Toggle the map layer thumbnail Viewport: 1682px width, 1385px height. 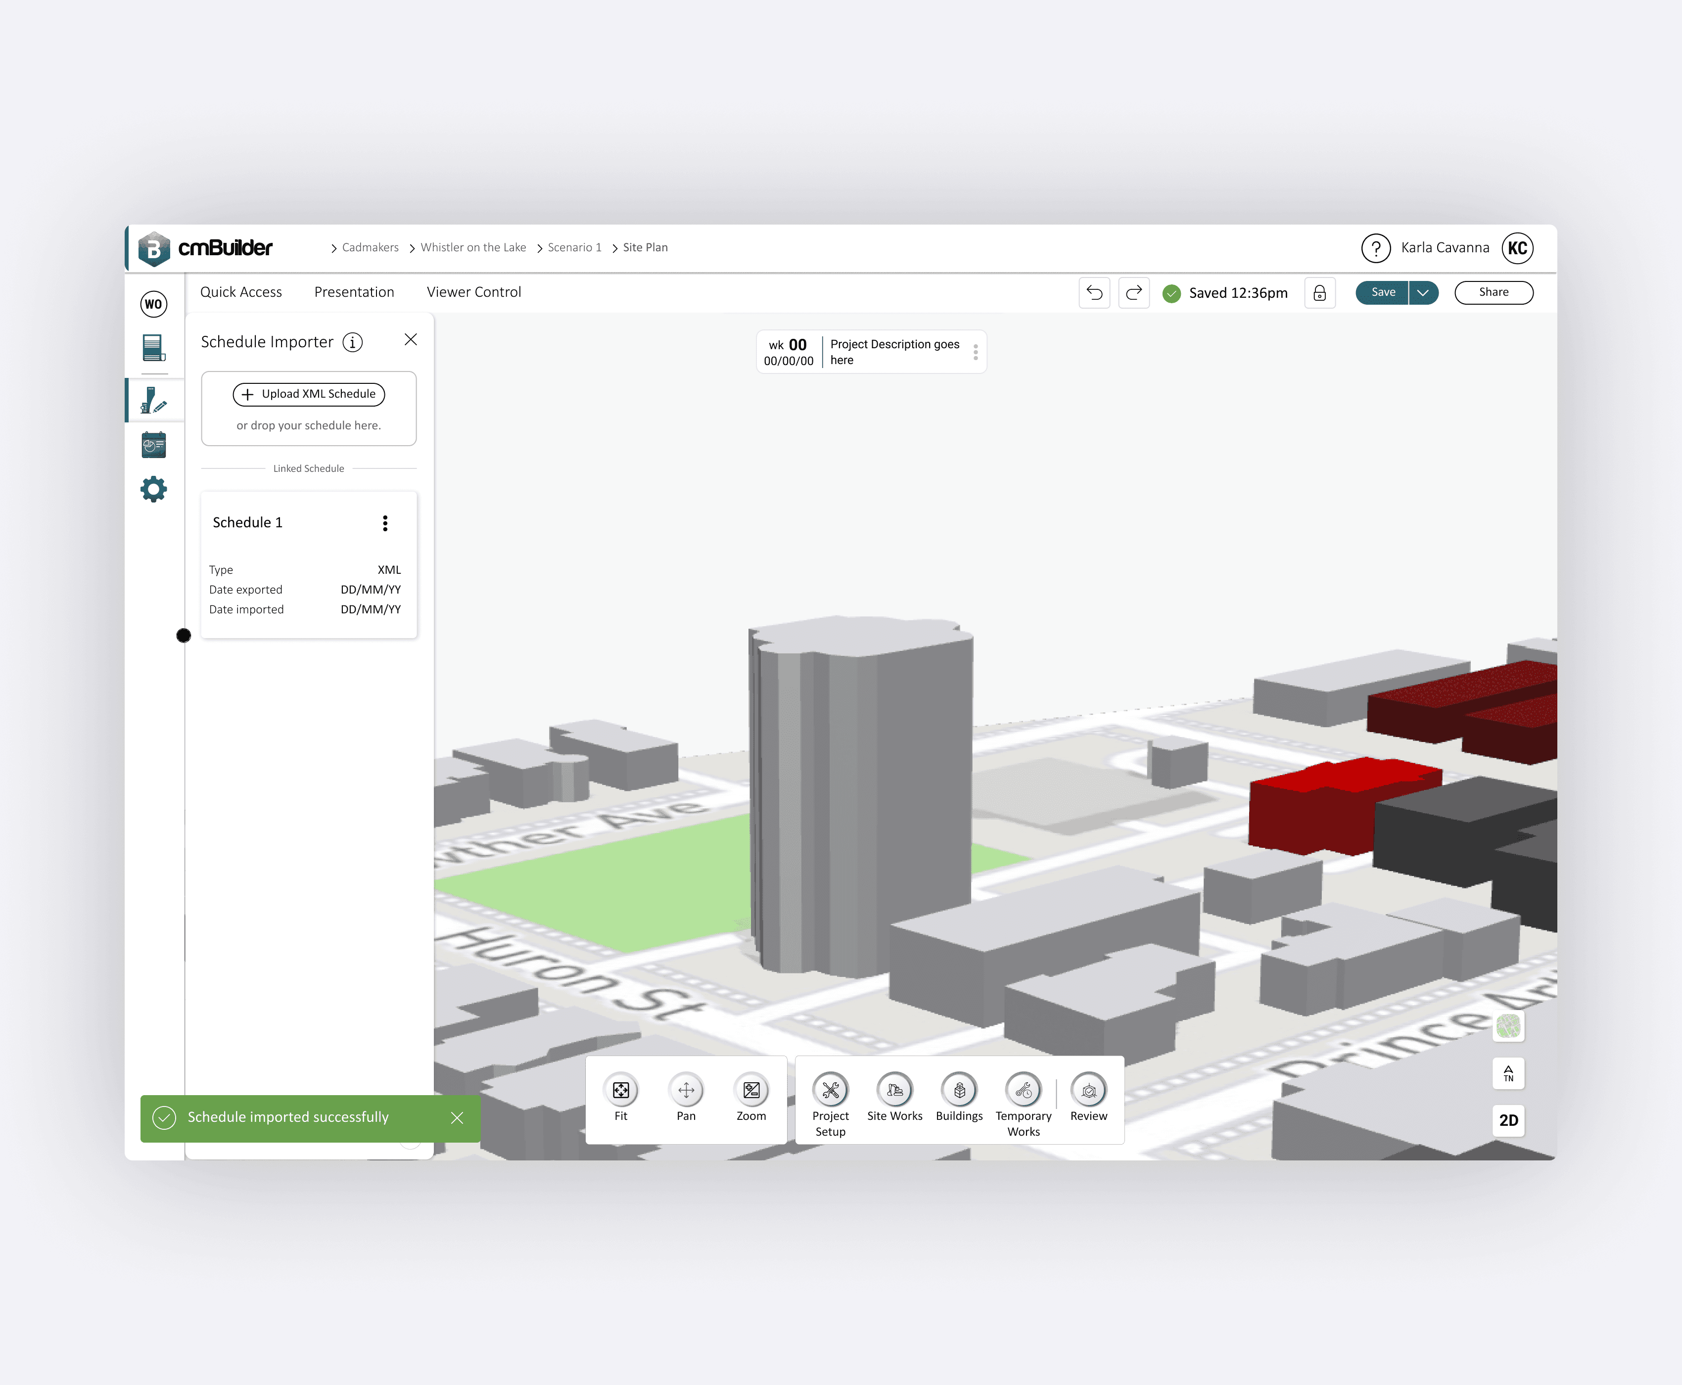[x=1508, y=1026]
